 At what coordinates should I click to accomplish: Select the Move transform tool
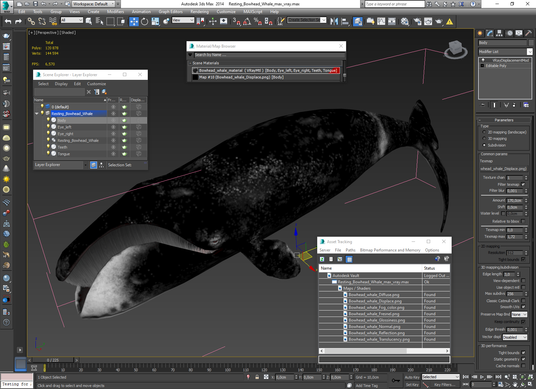click(x=134, y=21)
